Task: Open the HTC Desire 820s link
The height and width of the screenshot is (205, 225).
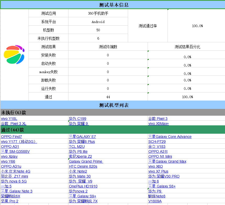Action: (83, 166)
